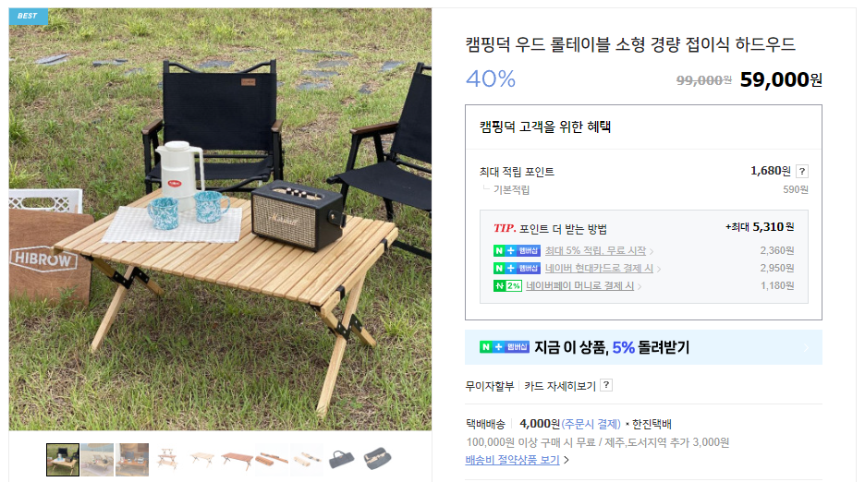This screenshot has height=482, width=865.
Task: Click the N 2% 네이버페이 badge
Action: pyautogui.click(x=507, y=285)
